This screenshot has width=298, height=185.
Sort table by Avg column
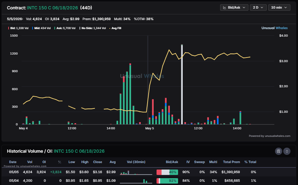point(112,162)
